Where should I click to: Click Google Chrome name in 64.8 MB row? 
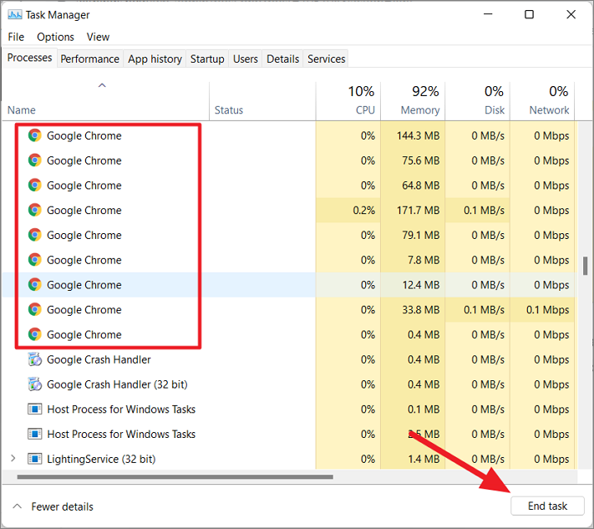tap(84, 186)
